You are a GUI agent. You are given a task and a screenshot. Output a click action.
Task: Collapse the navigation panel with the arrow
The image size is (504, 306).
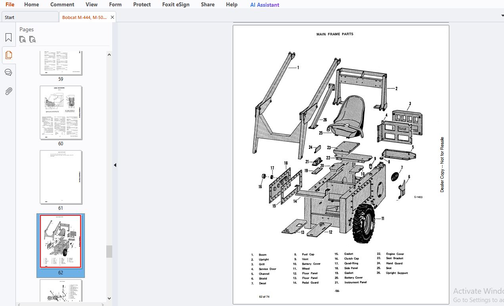click(x=115, y=165)
